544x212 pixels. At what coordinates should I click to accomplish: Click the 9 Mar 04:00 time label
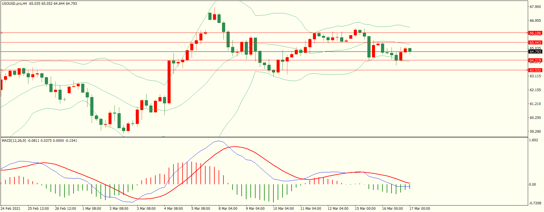pos(255,209)
